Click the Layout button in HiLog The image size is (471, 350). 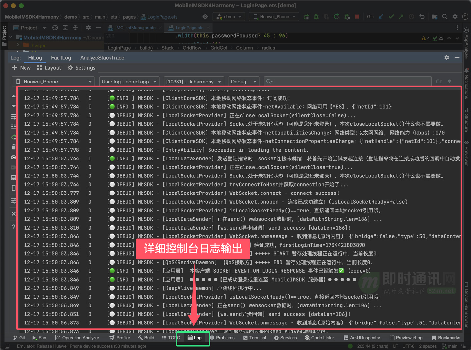[x=49, y=68]
